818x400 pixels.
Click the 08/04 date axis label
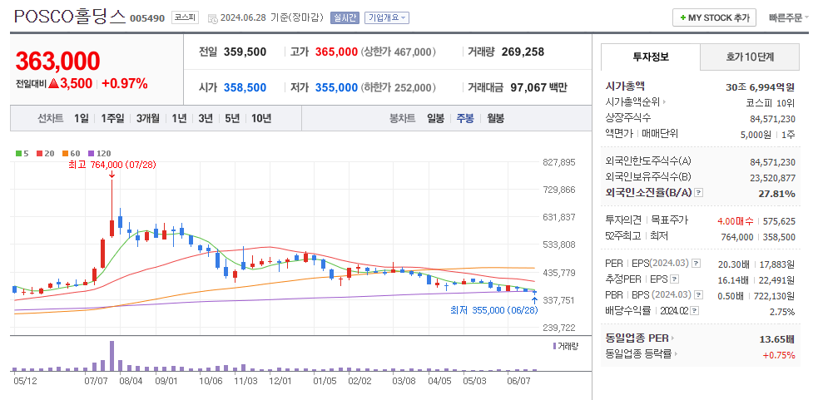click(x=131, y=381)
